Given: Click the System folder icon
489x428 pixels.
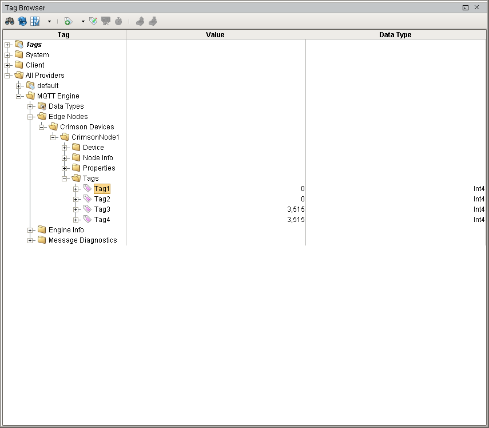Looking at the screenshot, I should 19,54.
